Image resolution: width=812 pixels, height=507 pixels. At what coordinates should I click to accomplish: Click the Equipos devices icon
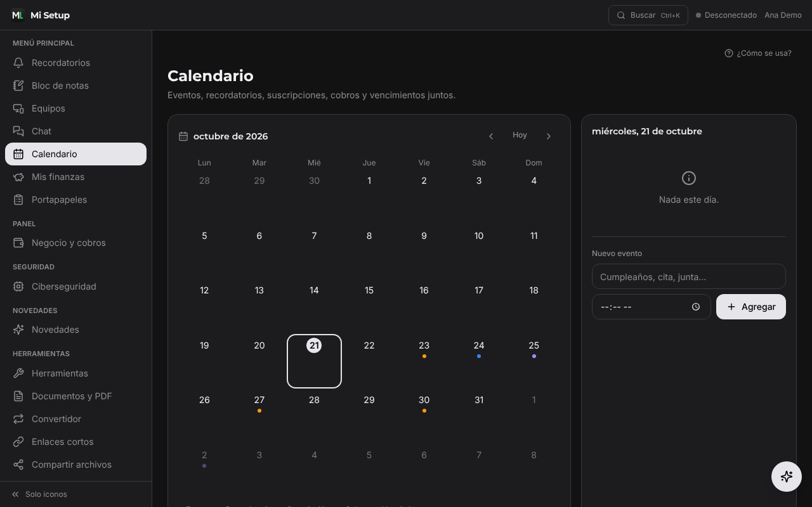[18, 108]
